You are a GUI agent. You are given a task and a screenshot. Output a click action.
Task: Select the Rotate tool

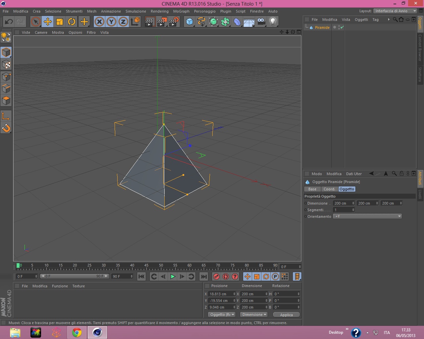(72, 22)
